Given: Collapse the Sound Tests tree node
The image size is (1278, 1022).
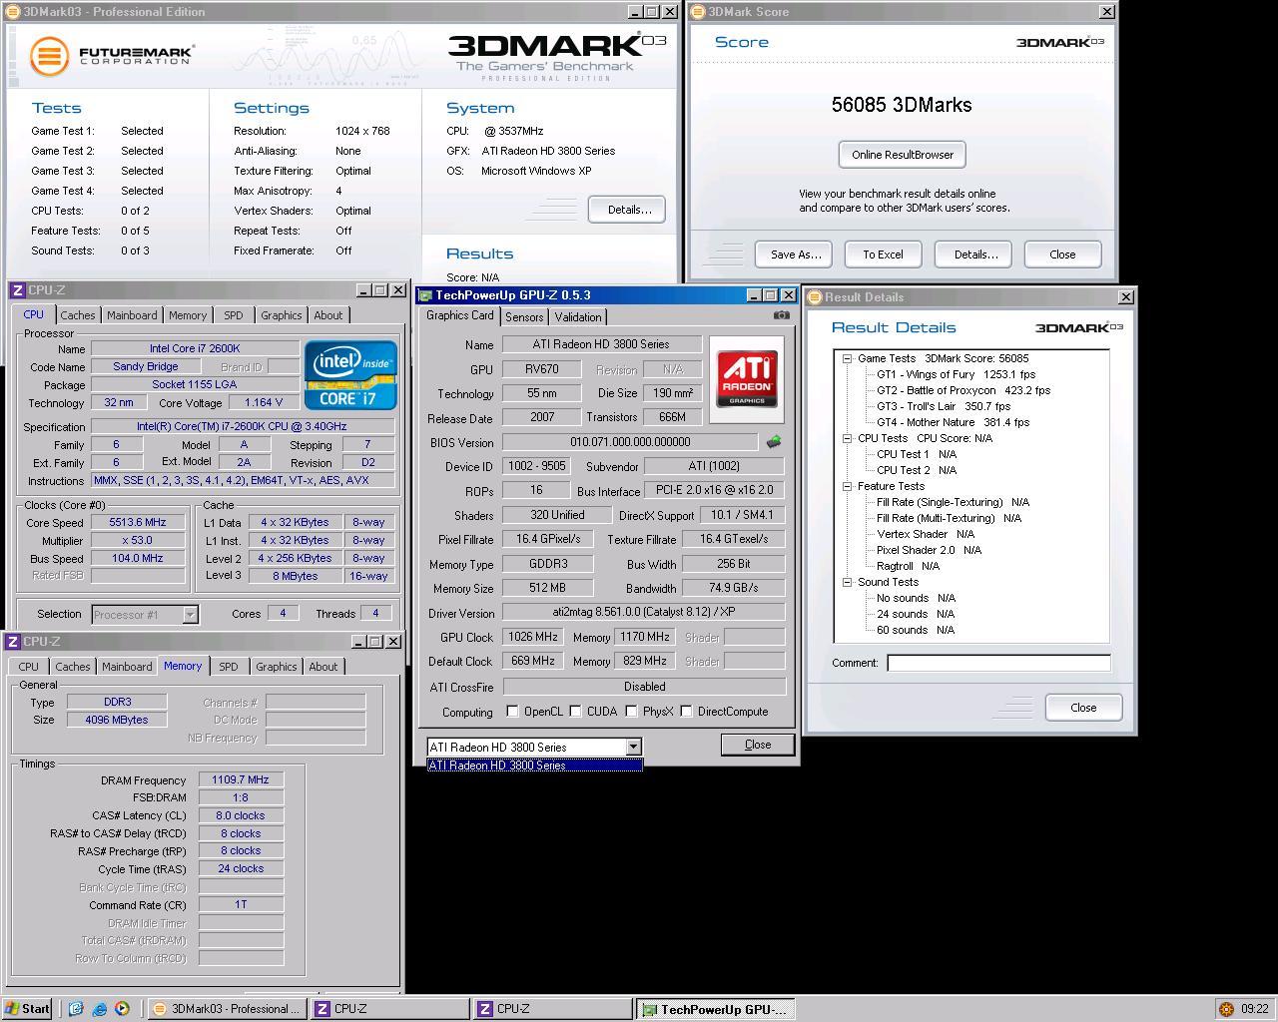Looking at the screenshot, I should [x=847, y=582].
